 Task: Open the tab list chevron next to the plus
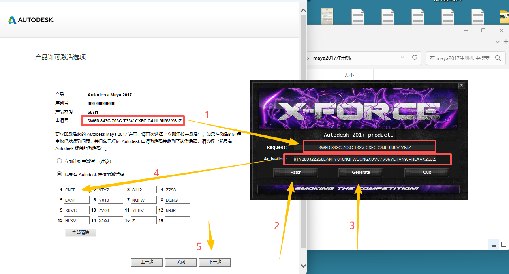498,42
